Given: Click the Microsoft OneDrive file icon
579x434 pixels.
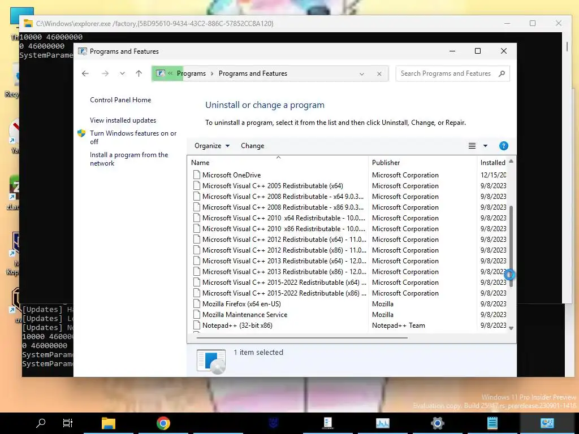Looking at the screenshot, I should tap(197, 175).
